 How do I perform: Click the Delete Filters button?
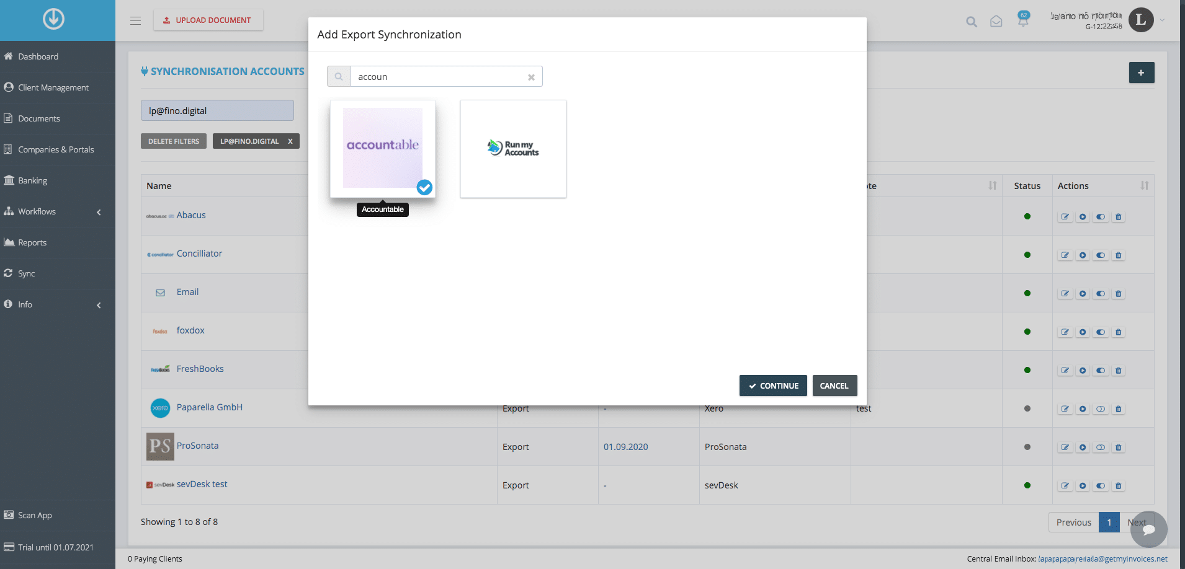(x=174, y=141)
